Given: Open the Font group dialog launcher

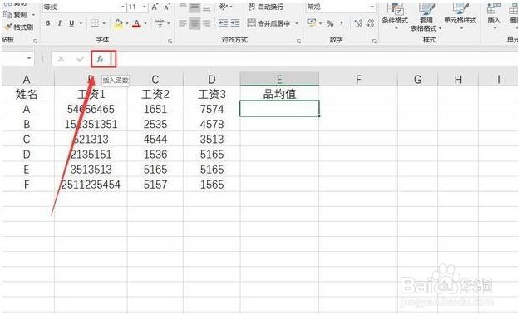Looking at the screenshot, I should [170, 42].
